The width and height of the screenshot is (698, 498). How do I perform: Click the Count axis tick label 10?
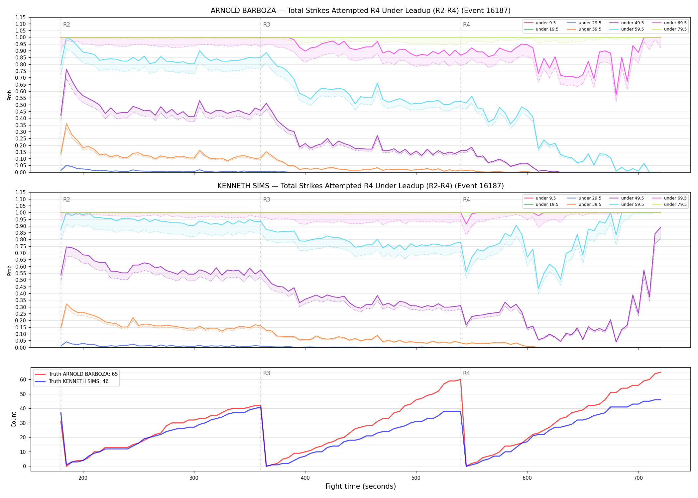pyautogui.click(x=24, y=452)
